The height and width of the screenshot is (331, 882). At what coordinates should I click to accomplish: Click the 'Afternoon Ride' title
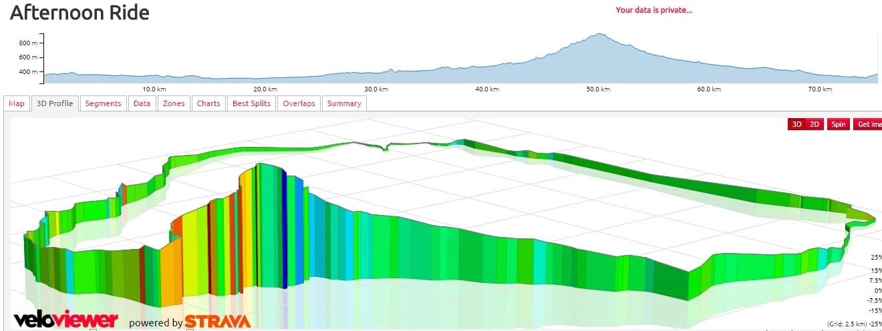click(x=80, y=13)
